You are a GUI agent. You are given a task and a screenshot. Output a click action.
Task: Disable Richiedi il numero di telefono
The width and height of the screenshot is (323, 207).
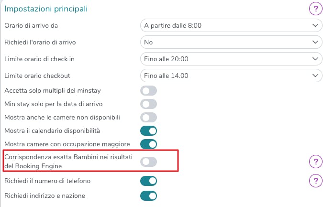[148, 181]
